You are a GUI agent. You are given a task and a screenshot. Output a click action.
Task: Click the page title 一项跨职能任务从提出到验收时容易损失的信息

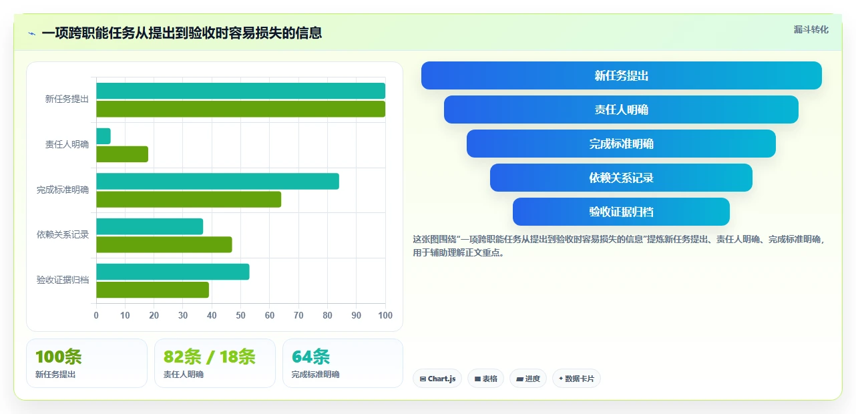click(182, 33)
